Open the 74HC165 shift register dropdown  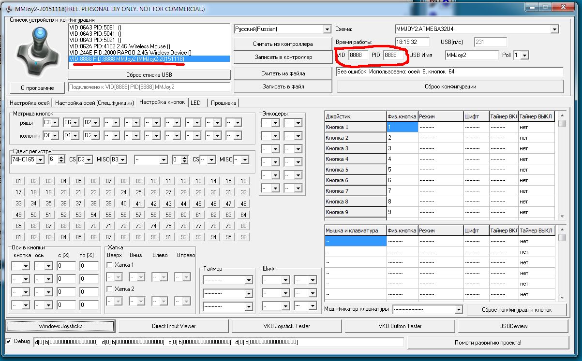(41, 159)
